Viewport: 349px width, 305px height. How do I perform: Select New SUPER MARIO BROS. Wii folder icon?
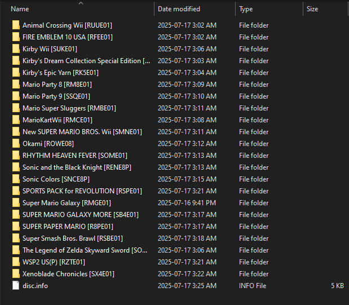[16, 131]
